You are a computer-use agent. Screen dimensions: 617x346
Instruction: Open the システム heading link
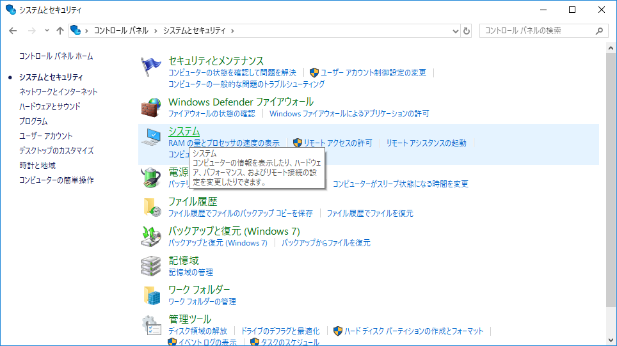coord(184,131)
